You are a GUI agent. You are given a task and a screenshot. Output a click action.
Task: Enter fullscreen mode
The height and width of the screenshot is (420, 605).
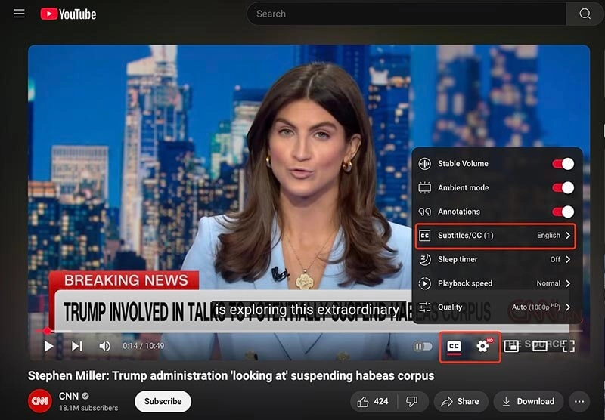pos(568,346)
